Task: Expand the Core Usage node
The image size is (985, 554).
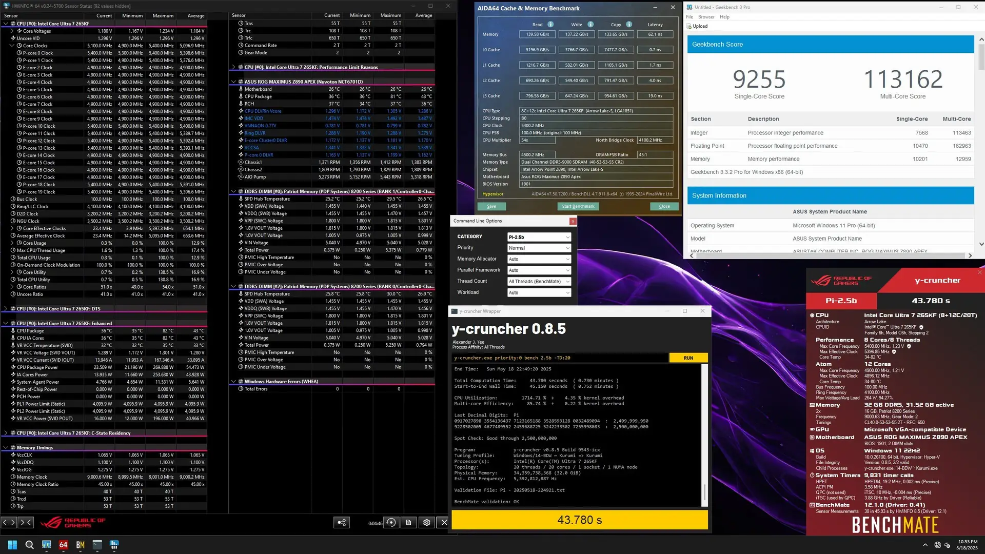Action: [x=12, y=243]
